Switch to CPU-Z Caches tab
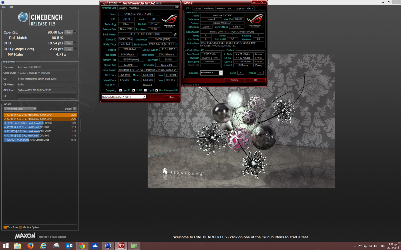This screenshot has width=401, height=250. click(197, 8)
